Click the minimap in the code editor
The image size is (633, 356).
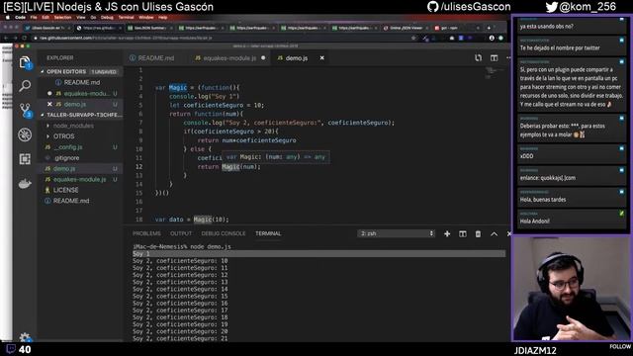(495, 72)
